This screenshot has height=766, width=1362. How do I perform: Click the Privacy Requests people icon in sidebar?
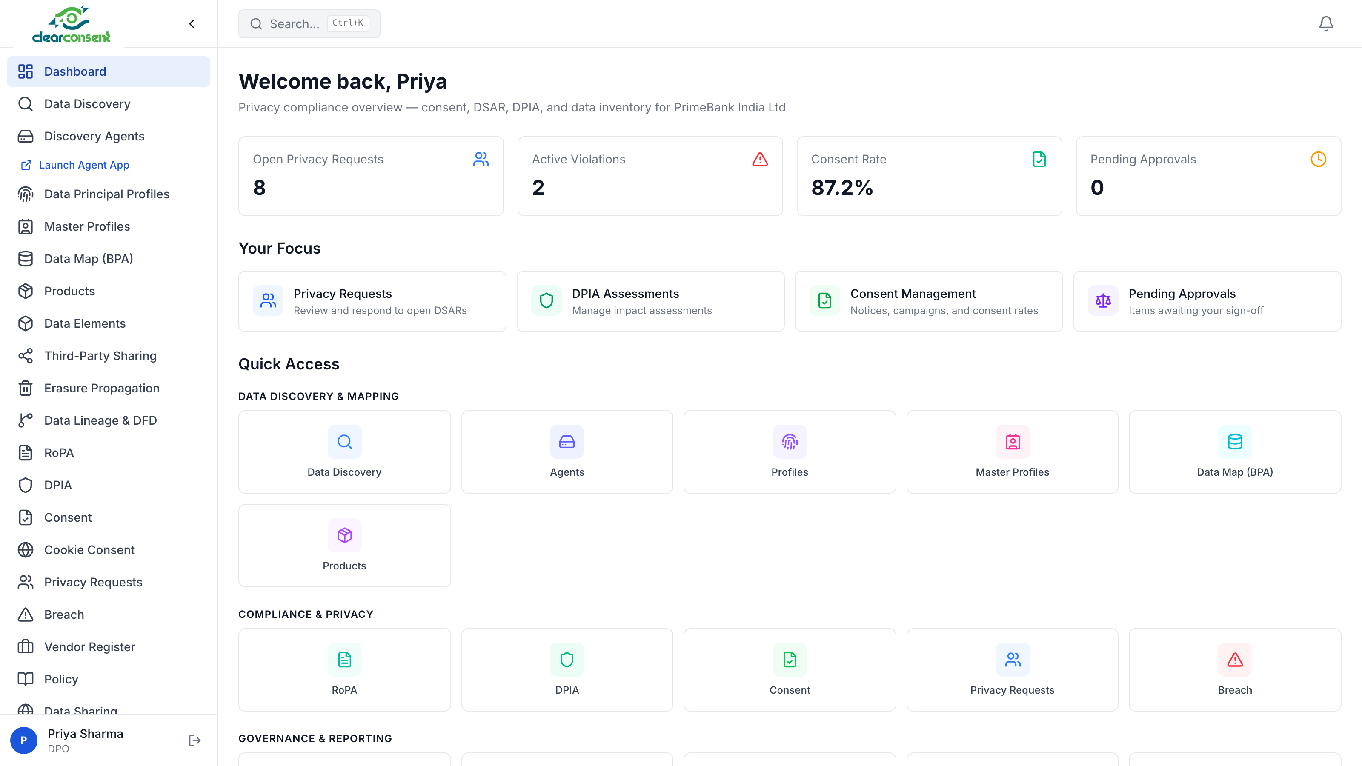(x=26, y=582)
